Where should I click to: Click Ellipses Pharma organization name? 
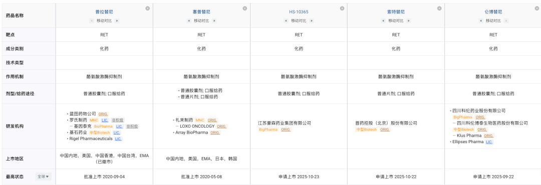tap(468, 142)
